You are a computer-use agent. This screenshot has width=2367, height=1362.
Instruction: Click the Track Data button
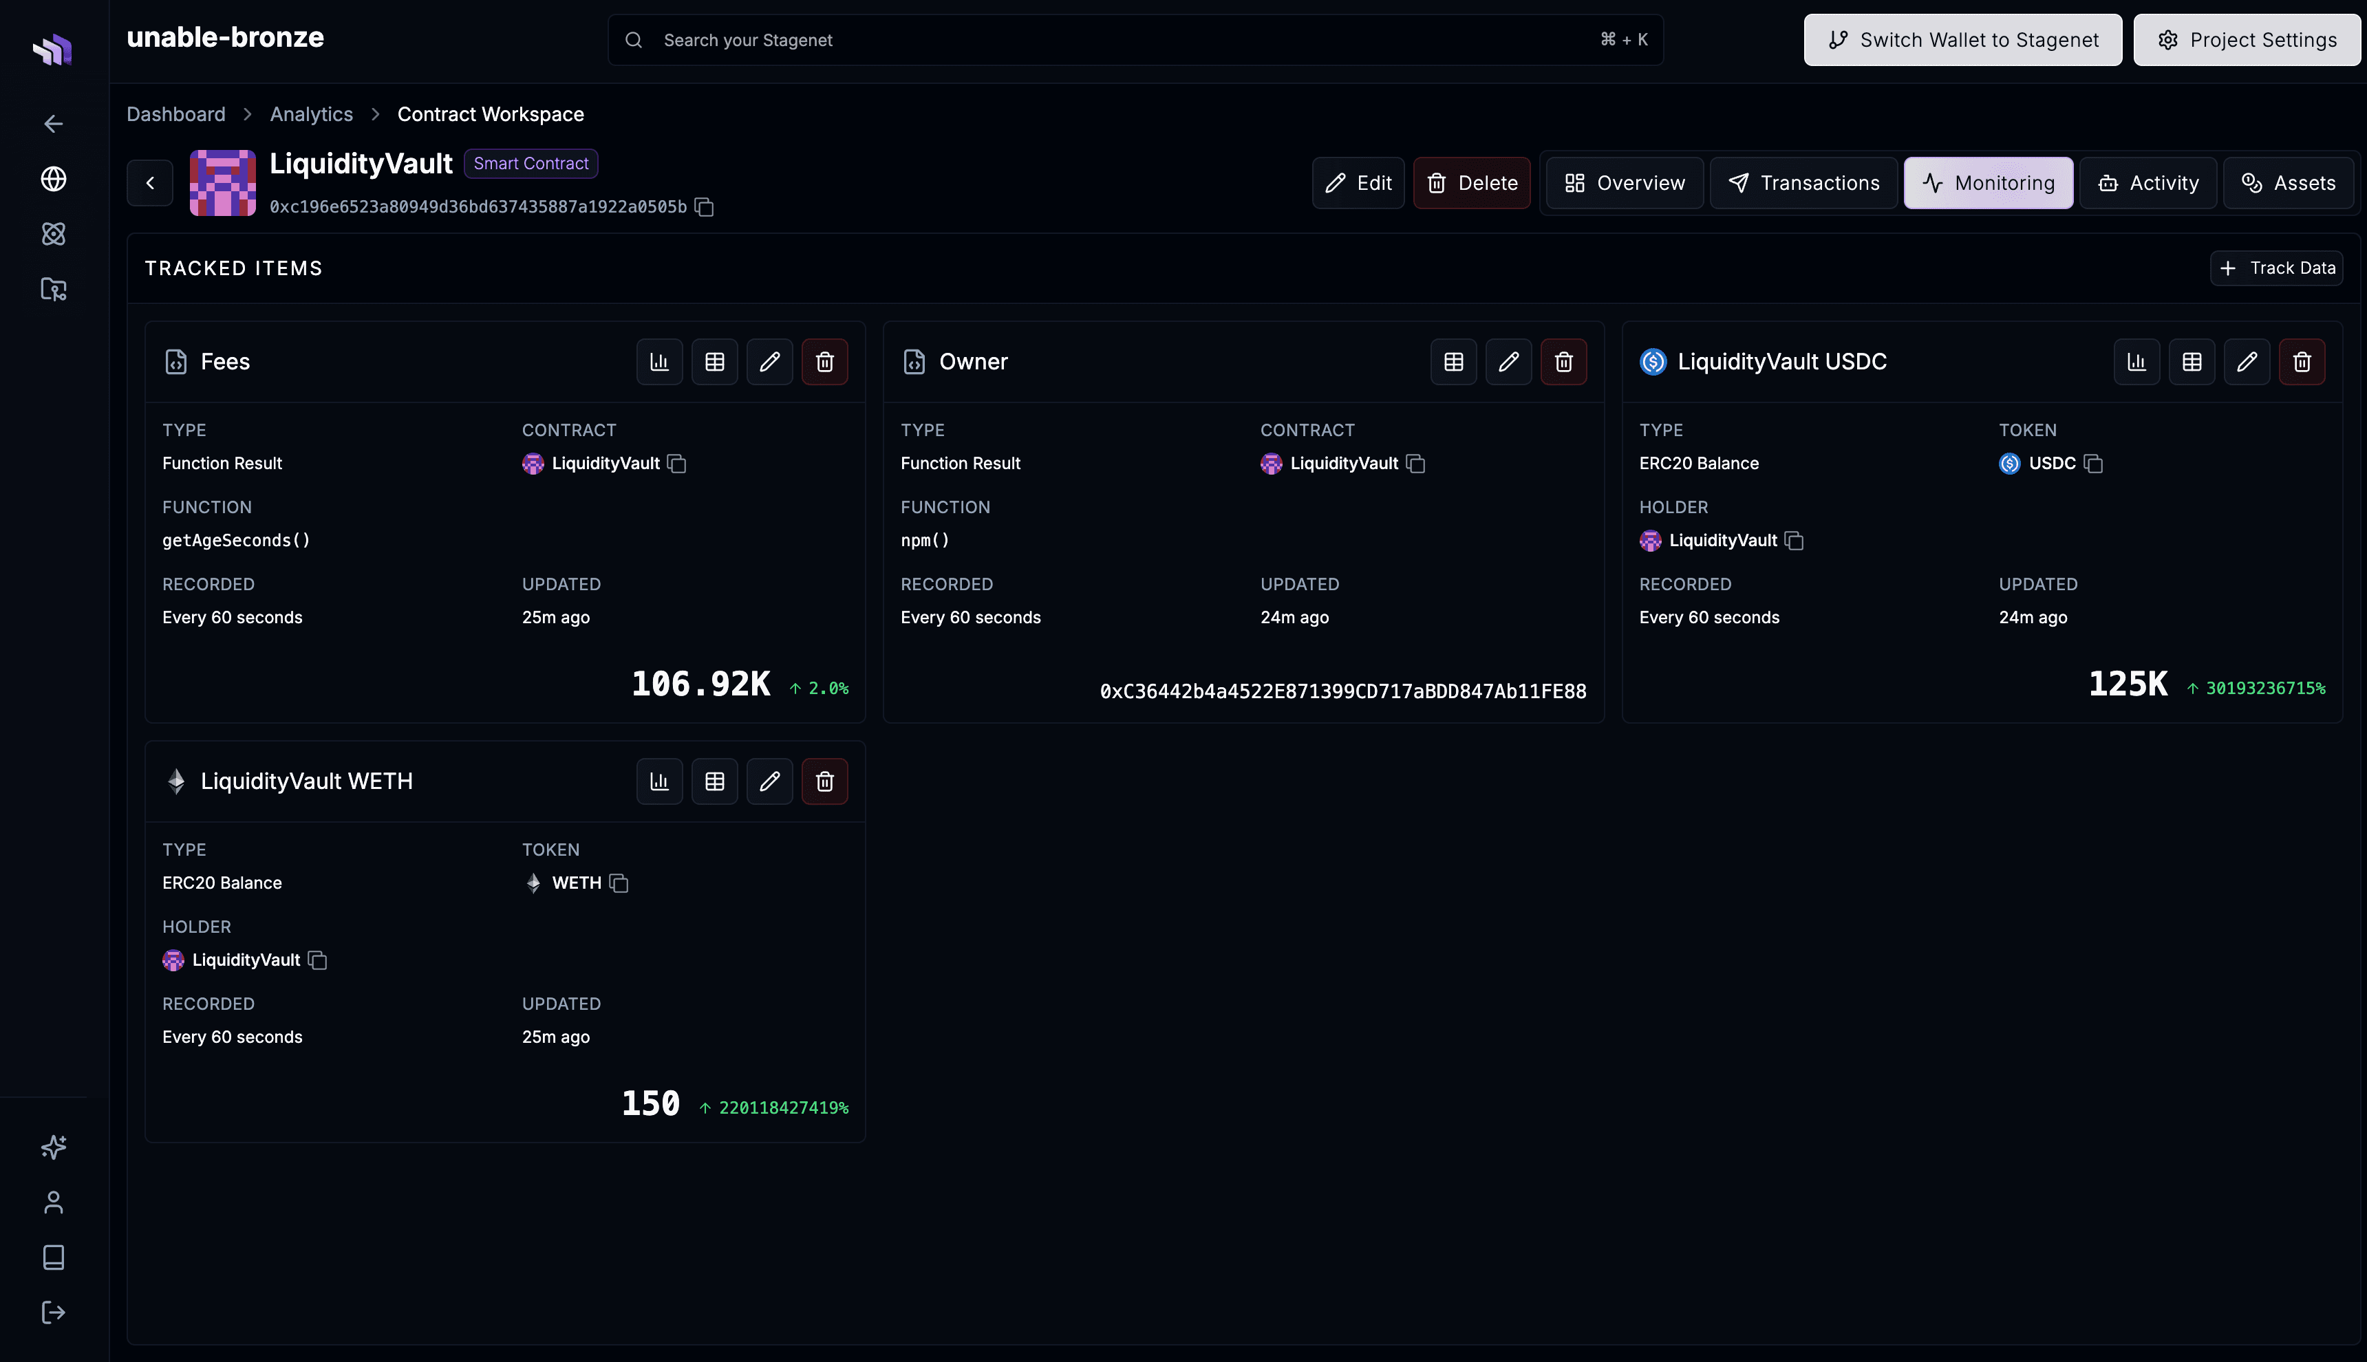coord(2276,268)
